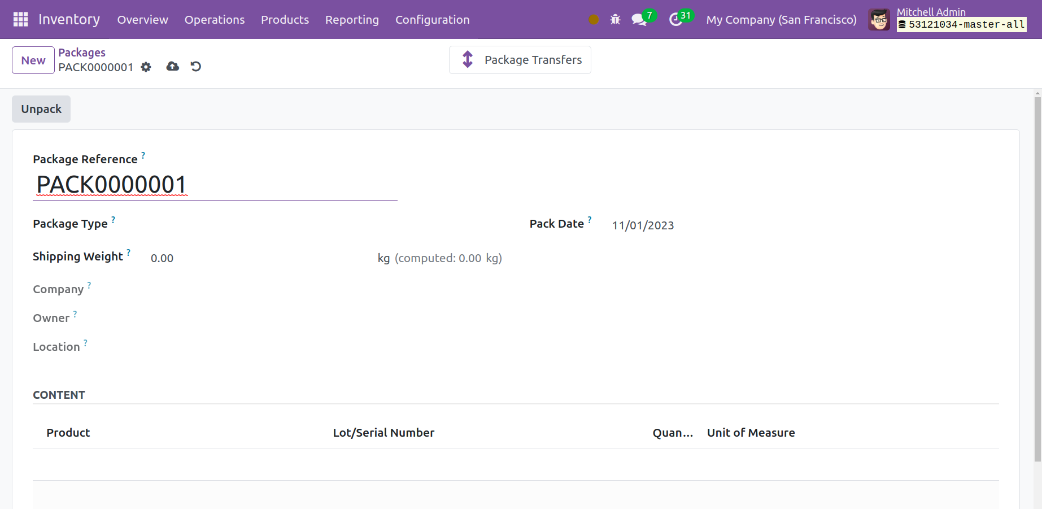Click the Packages breadcrumb link
The image size is (1042, 509).
(x=82, y=53)
